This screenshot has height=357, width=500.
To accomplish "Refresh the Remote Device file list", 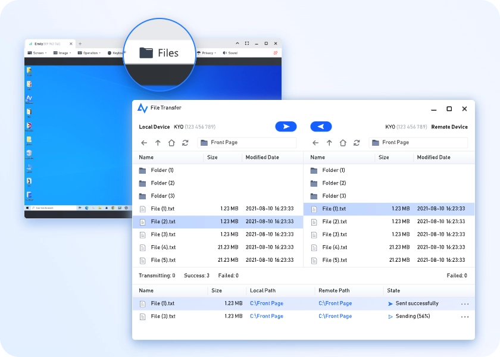I will click(357, 143).
